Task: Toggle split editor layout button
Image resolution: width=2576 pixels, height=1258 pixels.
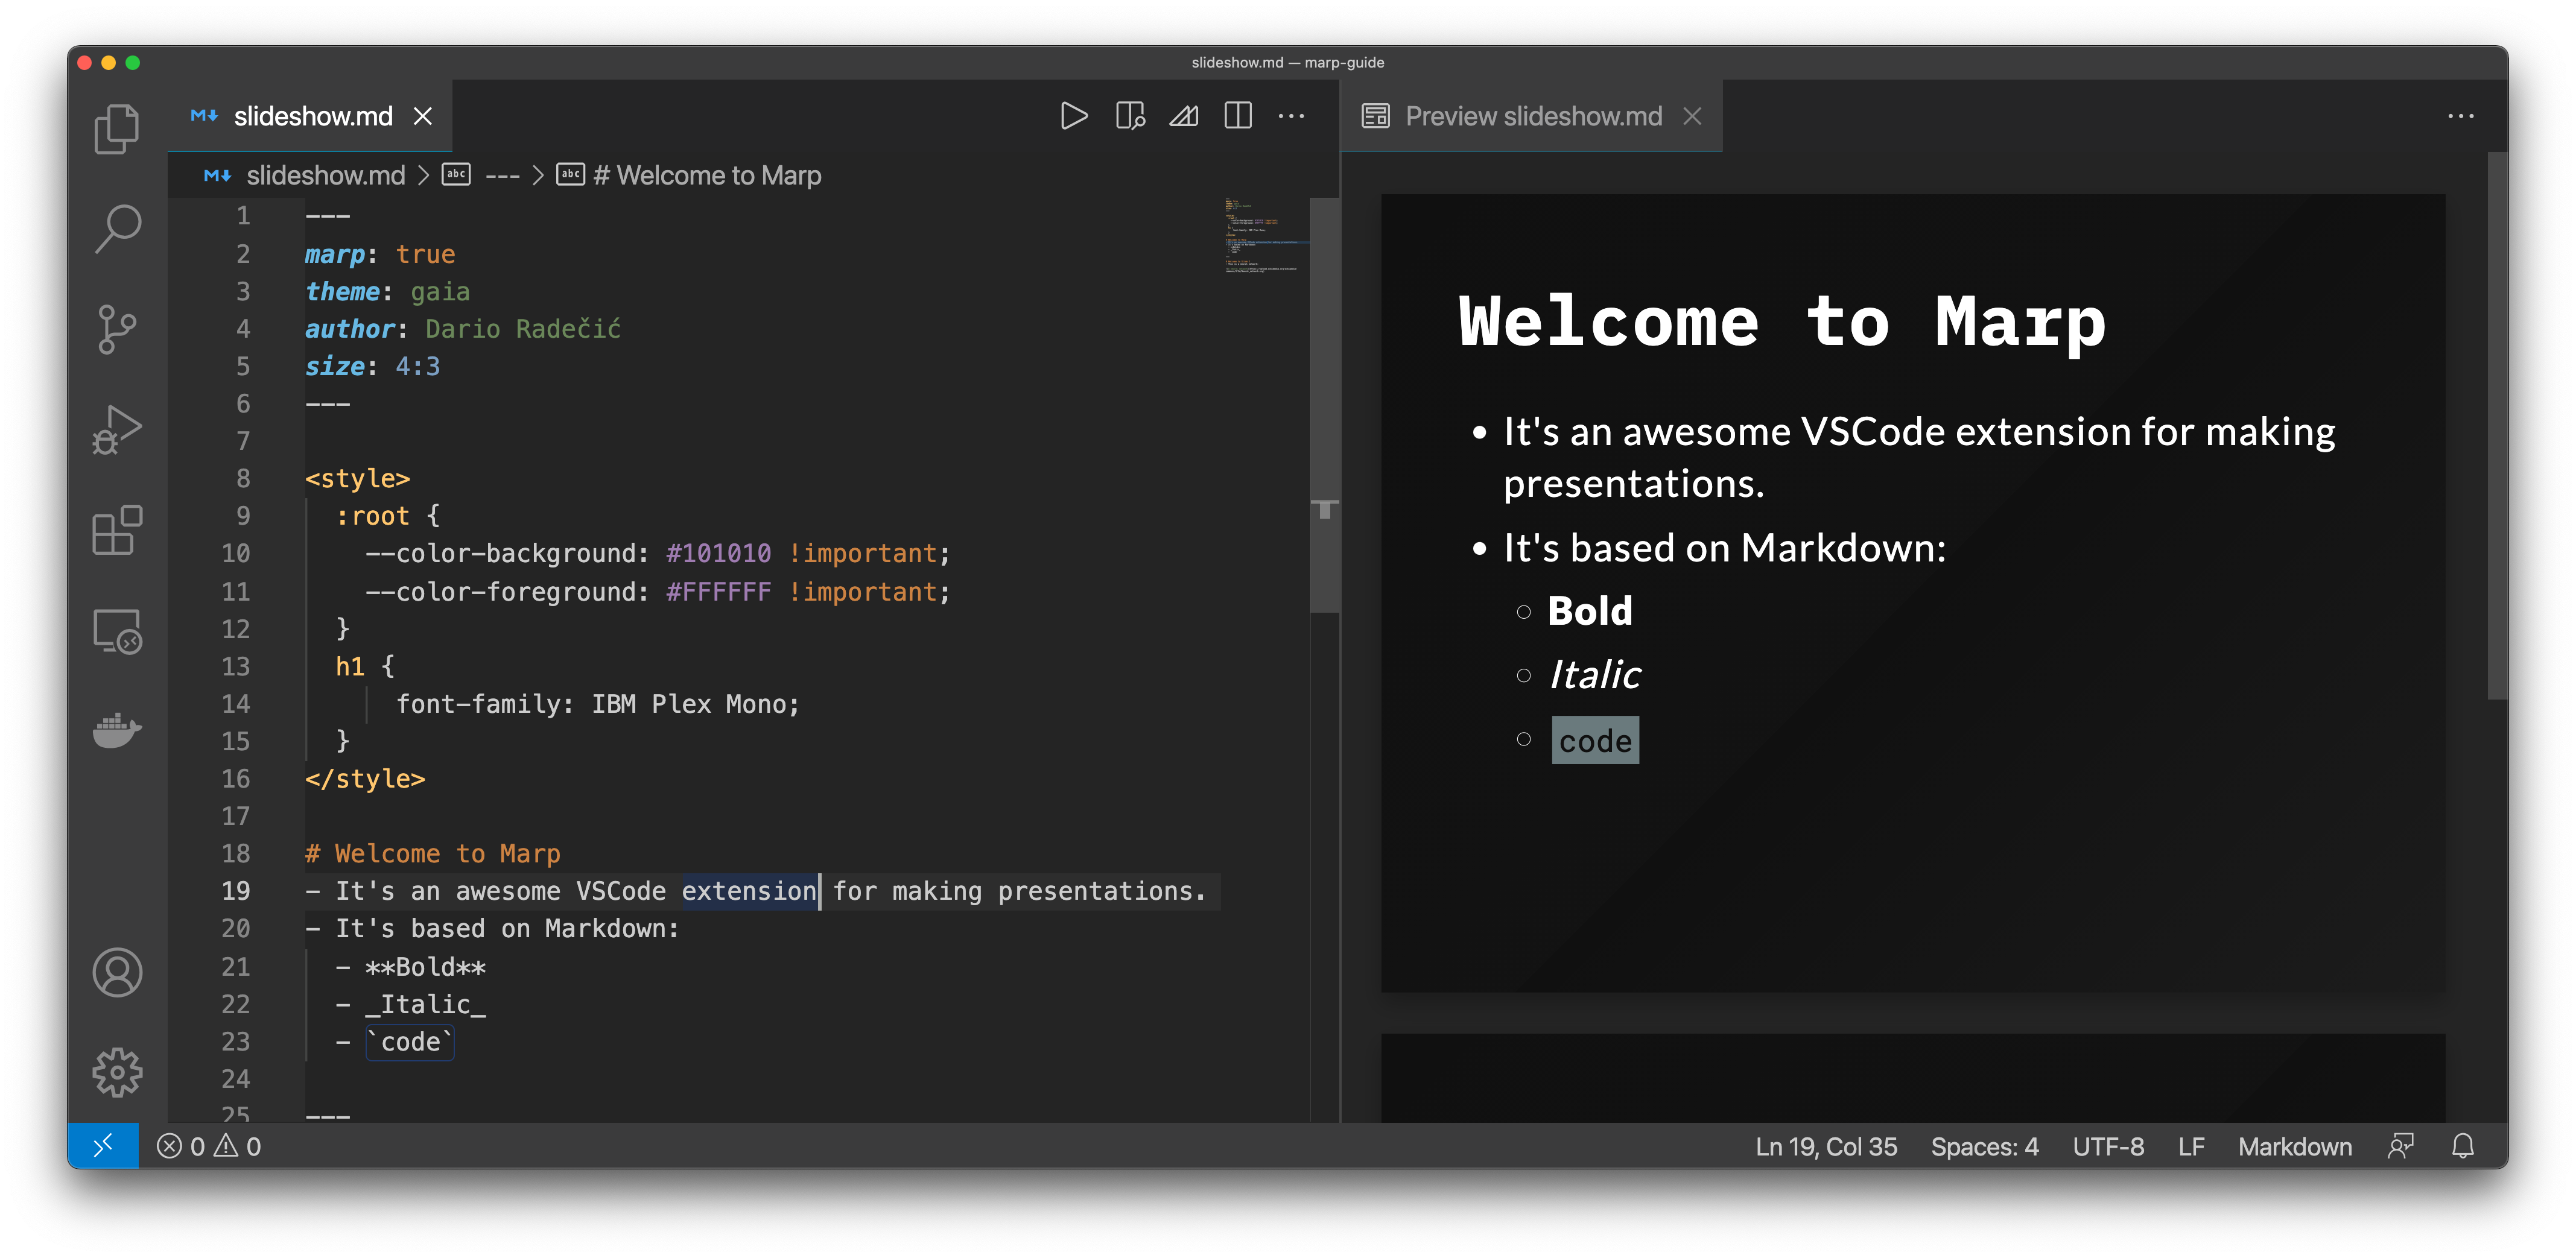Action: click(1238, 116)
